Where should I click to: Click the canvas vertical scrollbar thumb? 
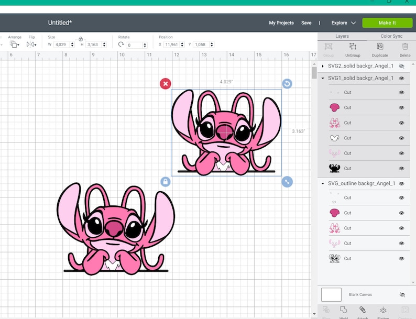(x=314, y=73)
